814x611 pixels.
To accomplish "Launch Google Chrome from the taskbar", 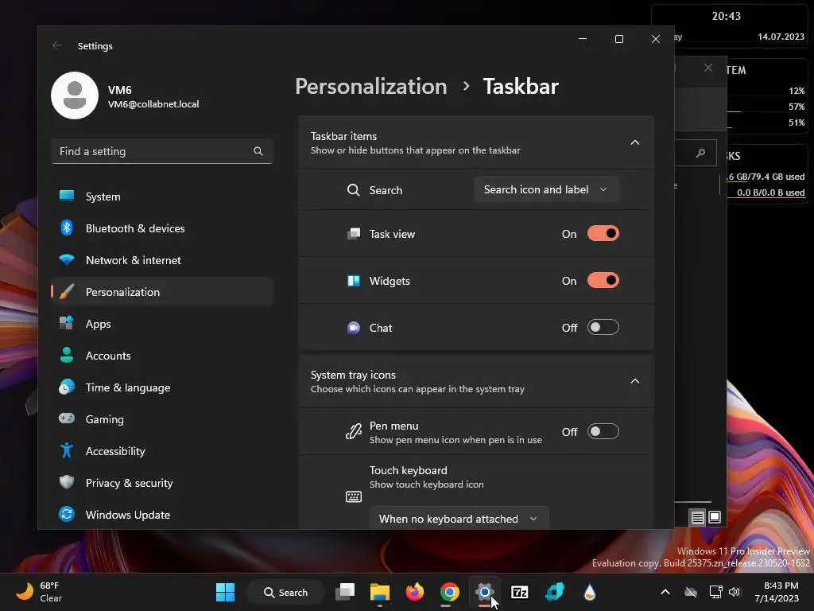I will click(x=450, y=592).
